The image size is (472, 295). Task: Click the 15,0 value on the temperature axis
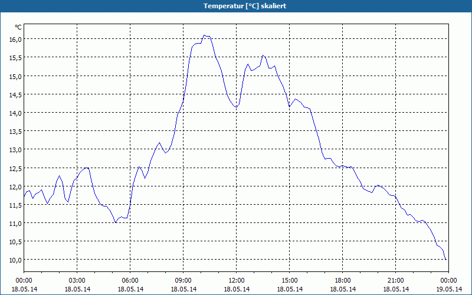pyautogui.click(x=15, y=77)
